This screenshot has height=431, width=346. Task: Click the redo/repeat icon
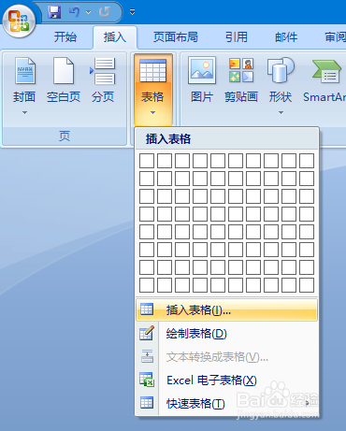click(x=105, y=12)
